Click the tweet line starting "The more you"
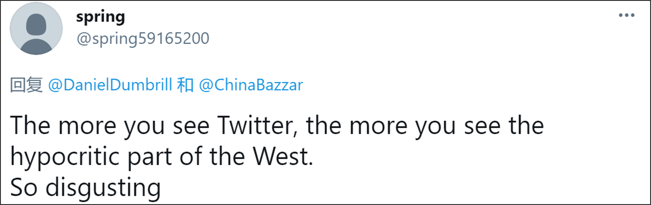The height and width of the screenshot is (205, 651). coord(277,126)
